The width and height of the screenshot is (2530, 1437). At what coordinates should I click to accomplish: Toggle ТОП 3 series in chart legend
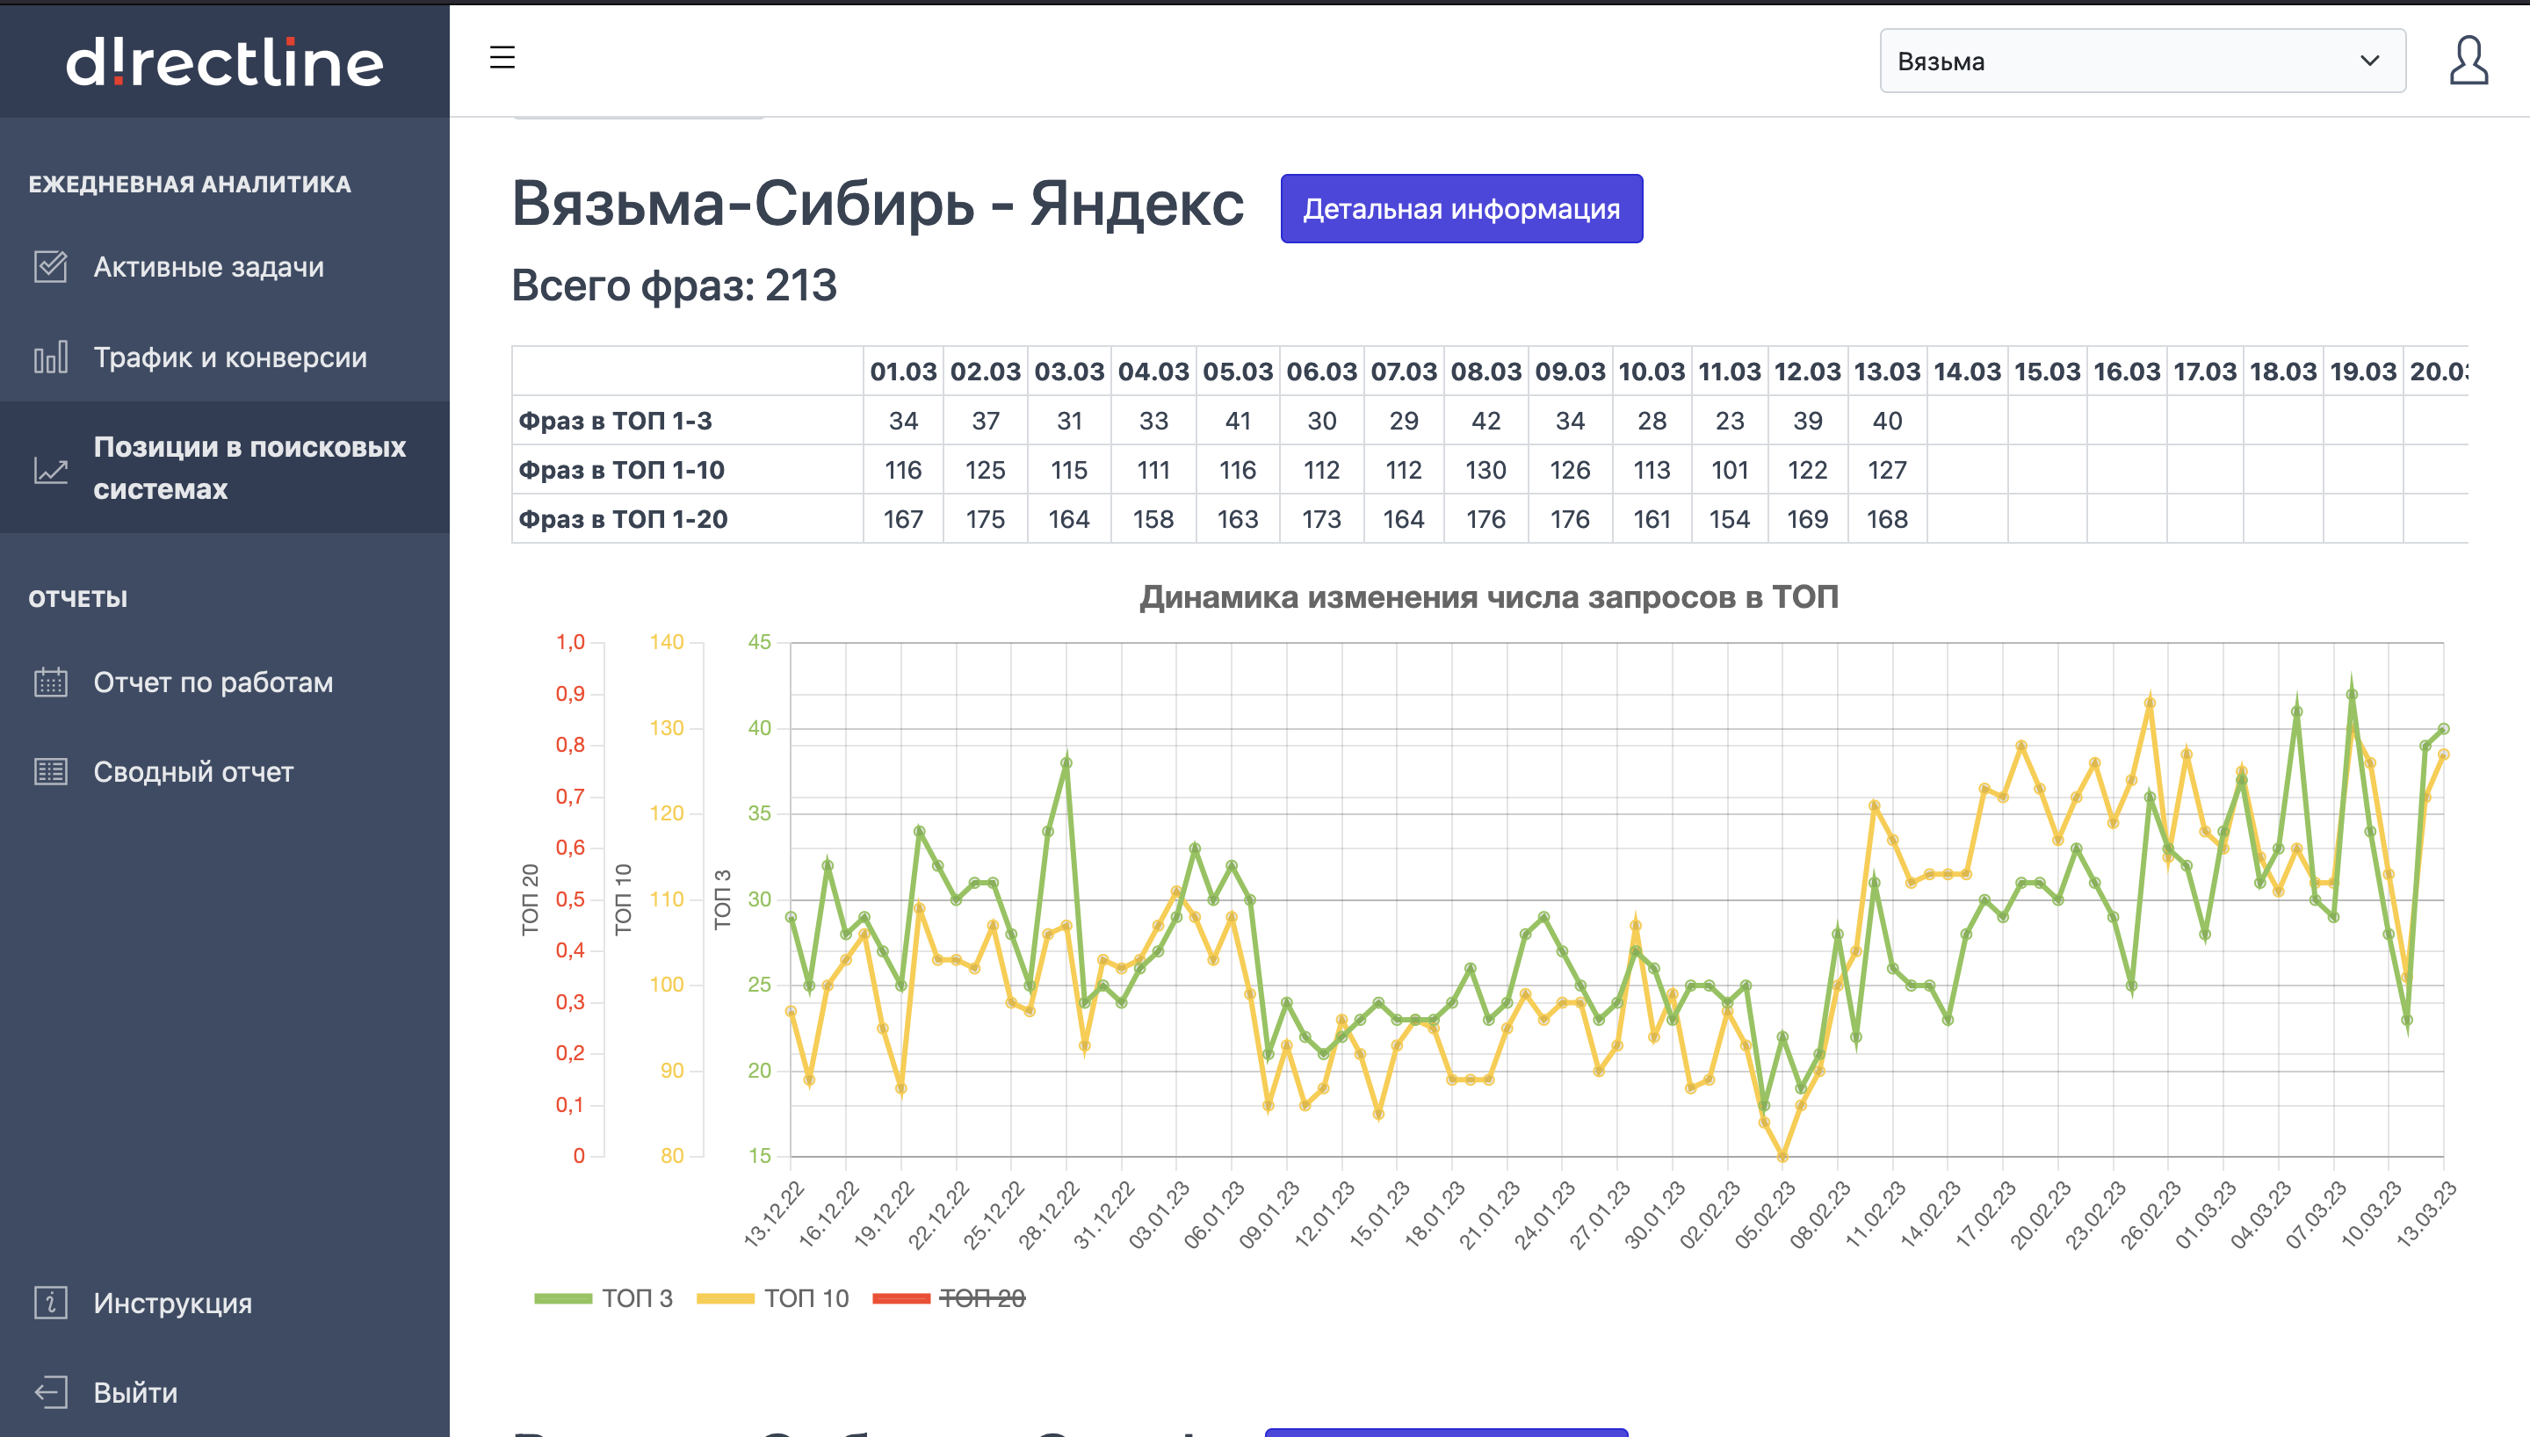(636, 1298)
